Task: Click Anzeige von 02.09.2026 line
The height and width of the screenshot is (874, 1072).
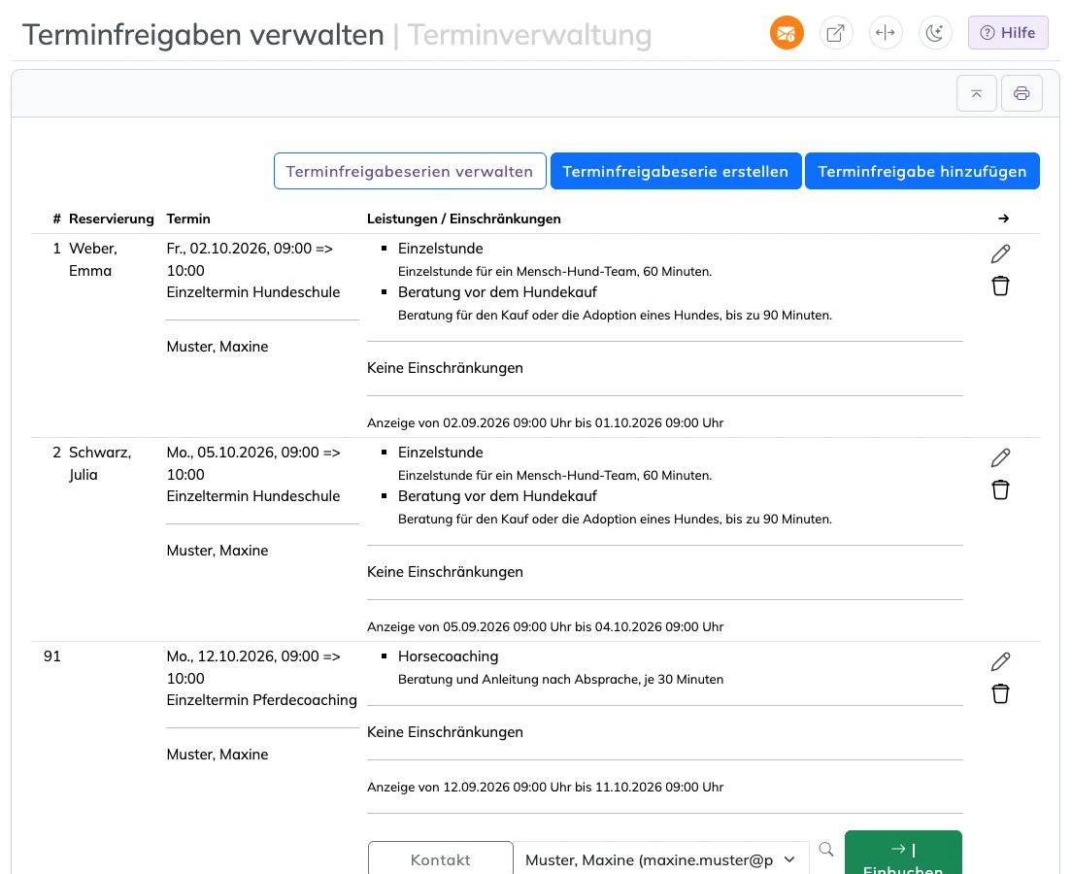Action: pos(545,422)
